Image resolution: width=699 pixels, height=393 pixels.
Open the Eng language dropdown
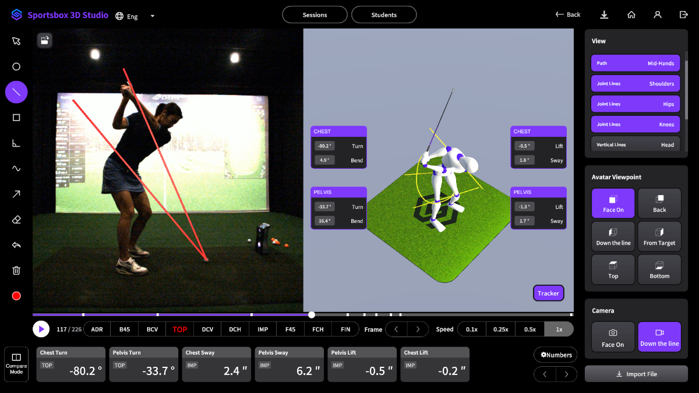click(136, 16)
